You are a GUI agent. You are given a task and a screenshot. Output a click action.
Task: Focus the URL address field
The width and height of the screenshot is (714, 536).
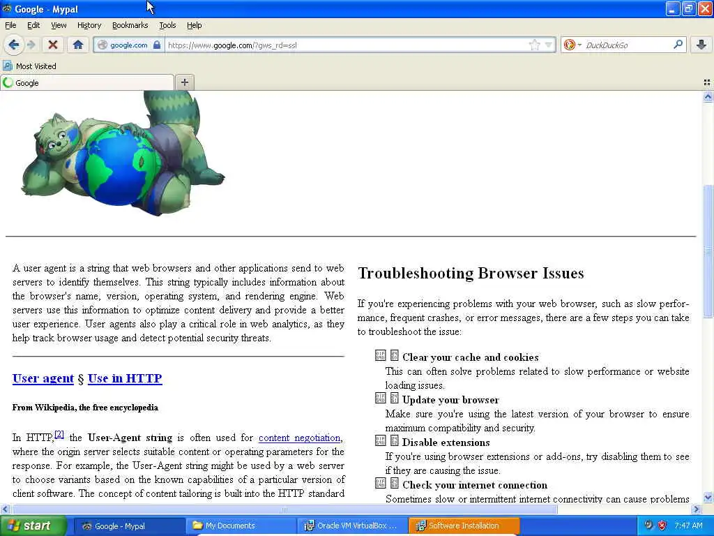(346, 45)
